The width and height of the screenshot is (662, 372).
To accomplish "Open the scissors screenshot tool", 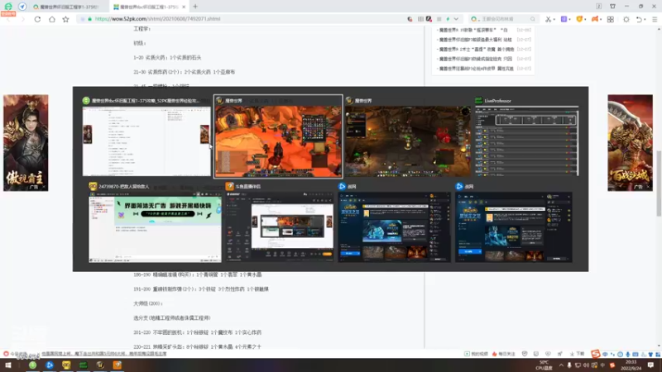I will click(x=548, y=19).
